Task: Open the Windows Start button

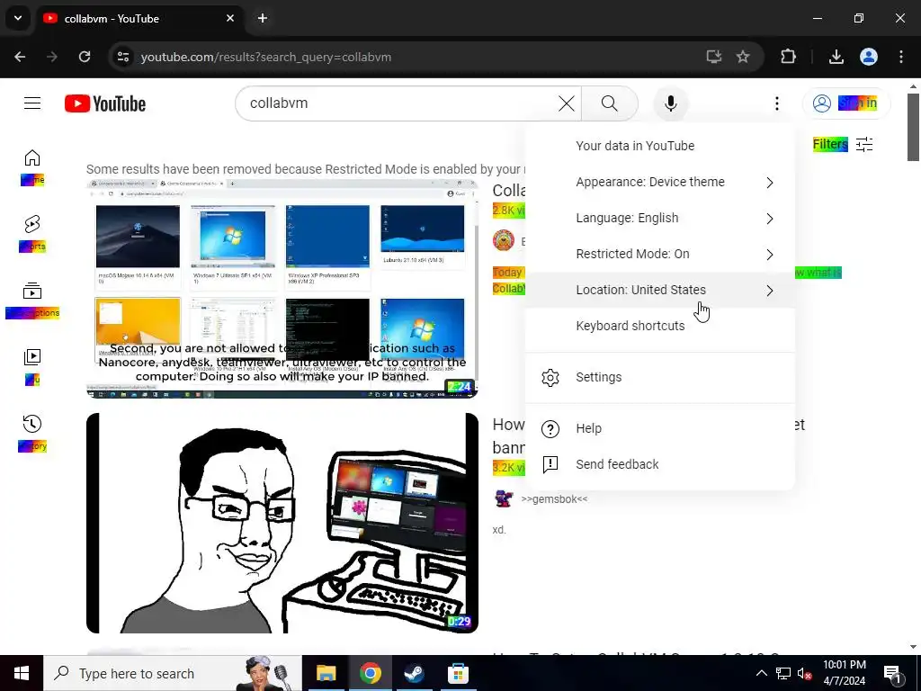Action: (x=22, y=673)
